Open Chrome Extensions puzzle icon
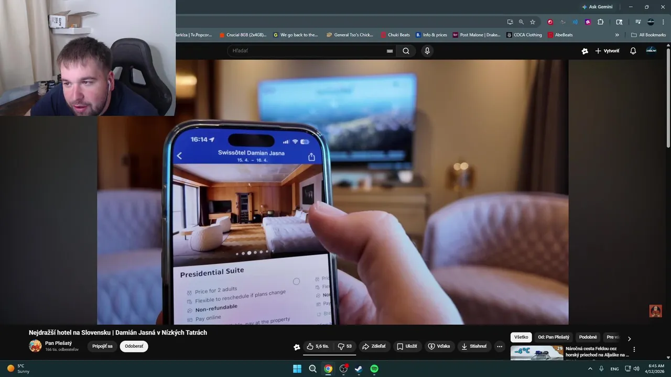This screenshot has height=377, width=671. pyautogui.click(x=601, y=22)
